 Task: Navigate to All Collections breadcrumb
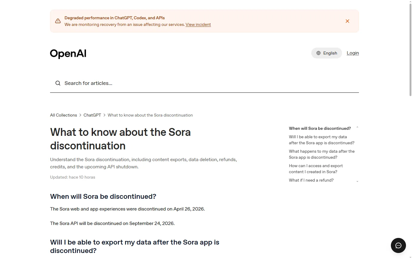point(63,115)
